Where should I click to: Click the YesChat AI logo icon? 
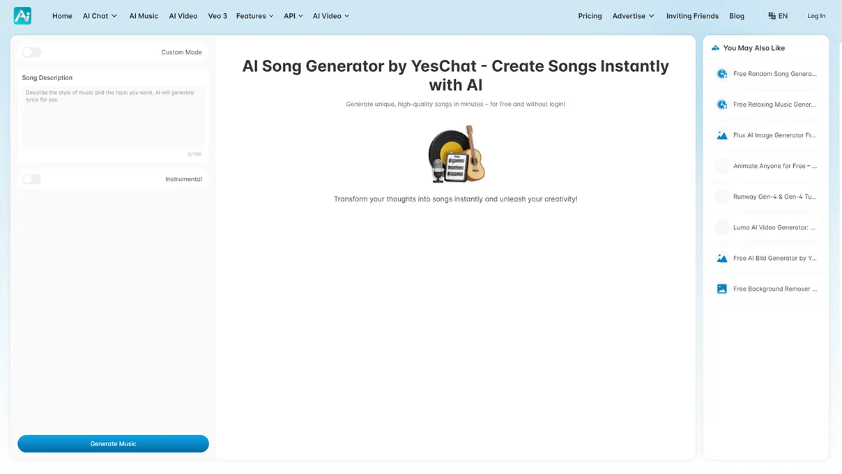pyautogui.click(x=22, y=16)
